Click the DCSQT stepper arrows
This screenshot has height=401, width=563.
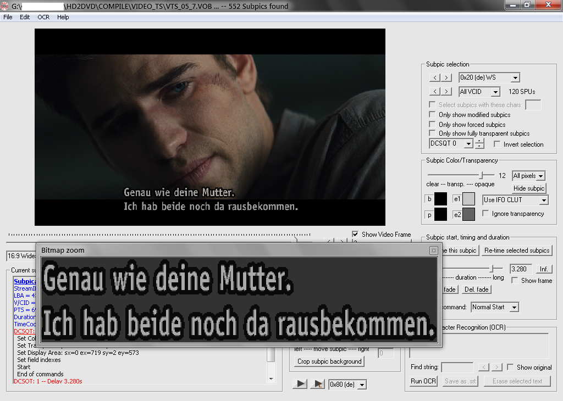[x=479, y=143]
